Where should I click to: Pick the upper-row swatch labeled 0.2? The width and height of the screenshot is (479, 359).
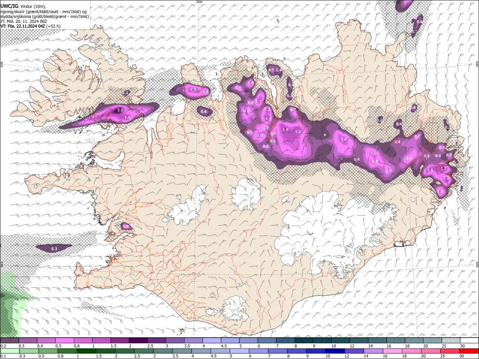pos(9,340)
